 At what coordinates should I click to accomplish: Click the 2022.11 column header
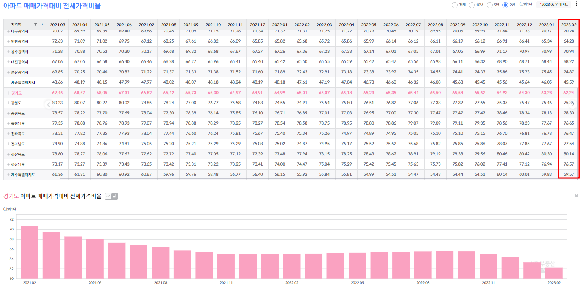pyautogui.click(x=502, y=24)
